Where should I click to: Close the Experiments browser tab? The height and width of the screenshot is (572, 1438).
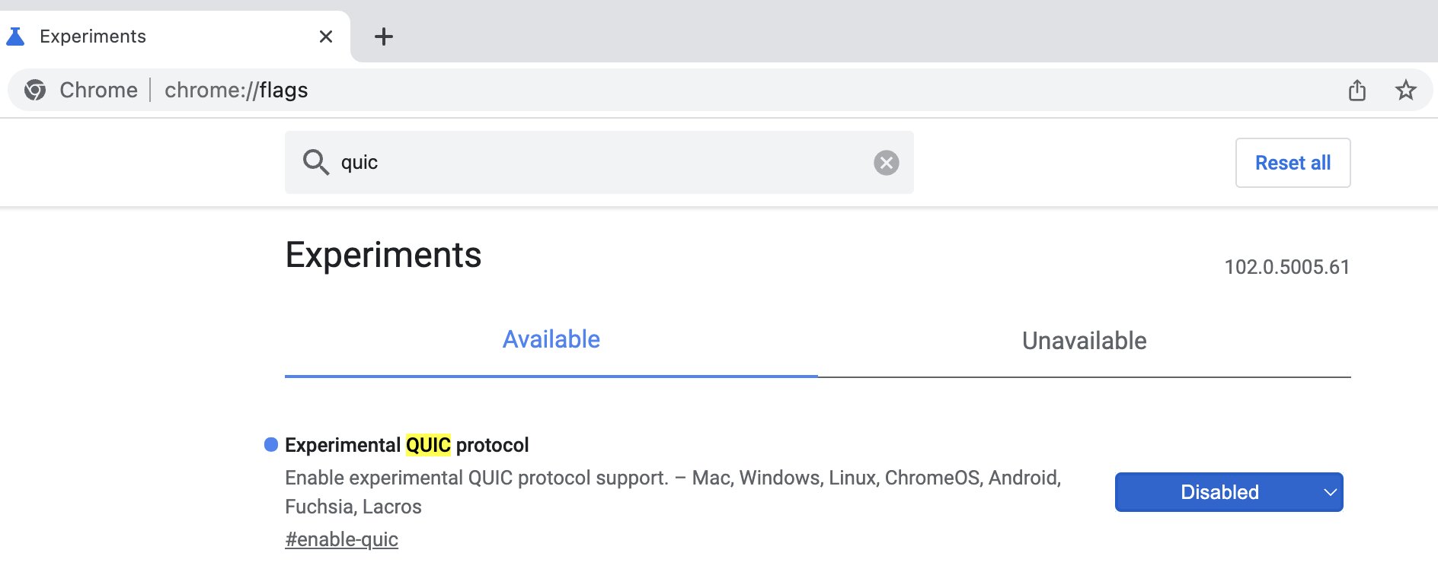tap(326, 37)
